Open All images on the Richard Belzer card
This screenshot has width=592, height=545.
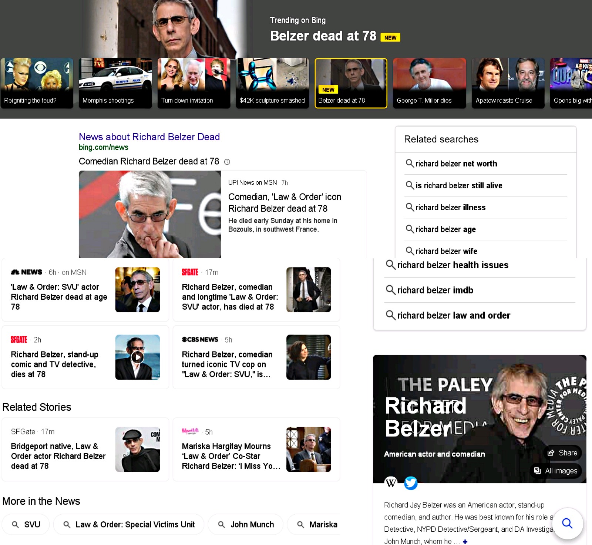point(556,471)
